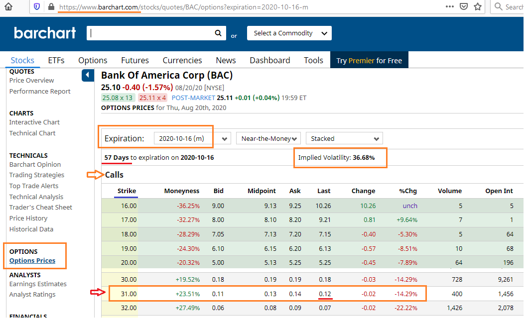Click the Try Premier for Free button

pyautogui.click(x=369, y=60)
